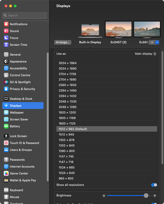Expand add display dropdown arrow
The height and width of the screenshot is (204, 164).
pyautogui.click(x=157, y=42)
